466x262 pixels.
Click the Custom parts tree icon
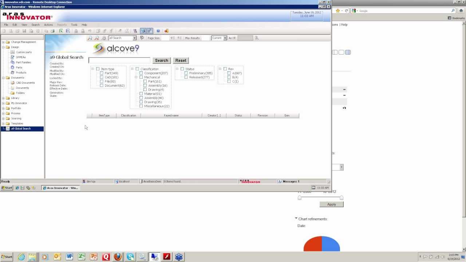[13, 52]
